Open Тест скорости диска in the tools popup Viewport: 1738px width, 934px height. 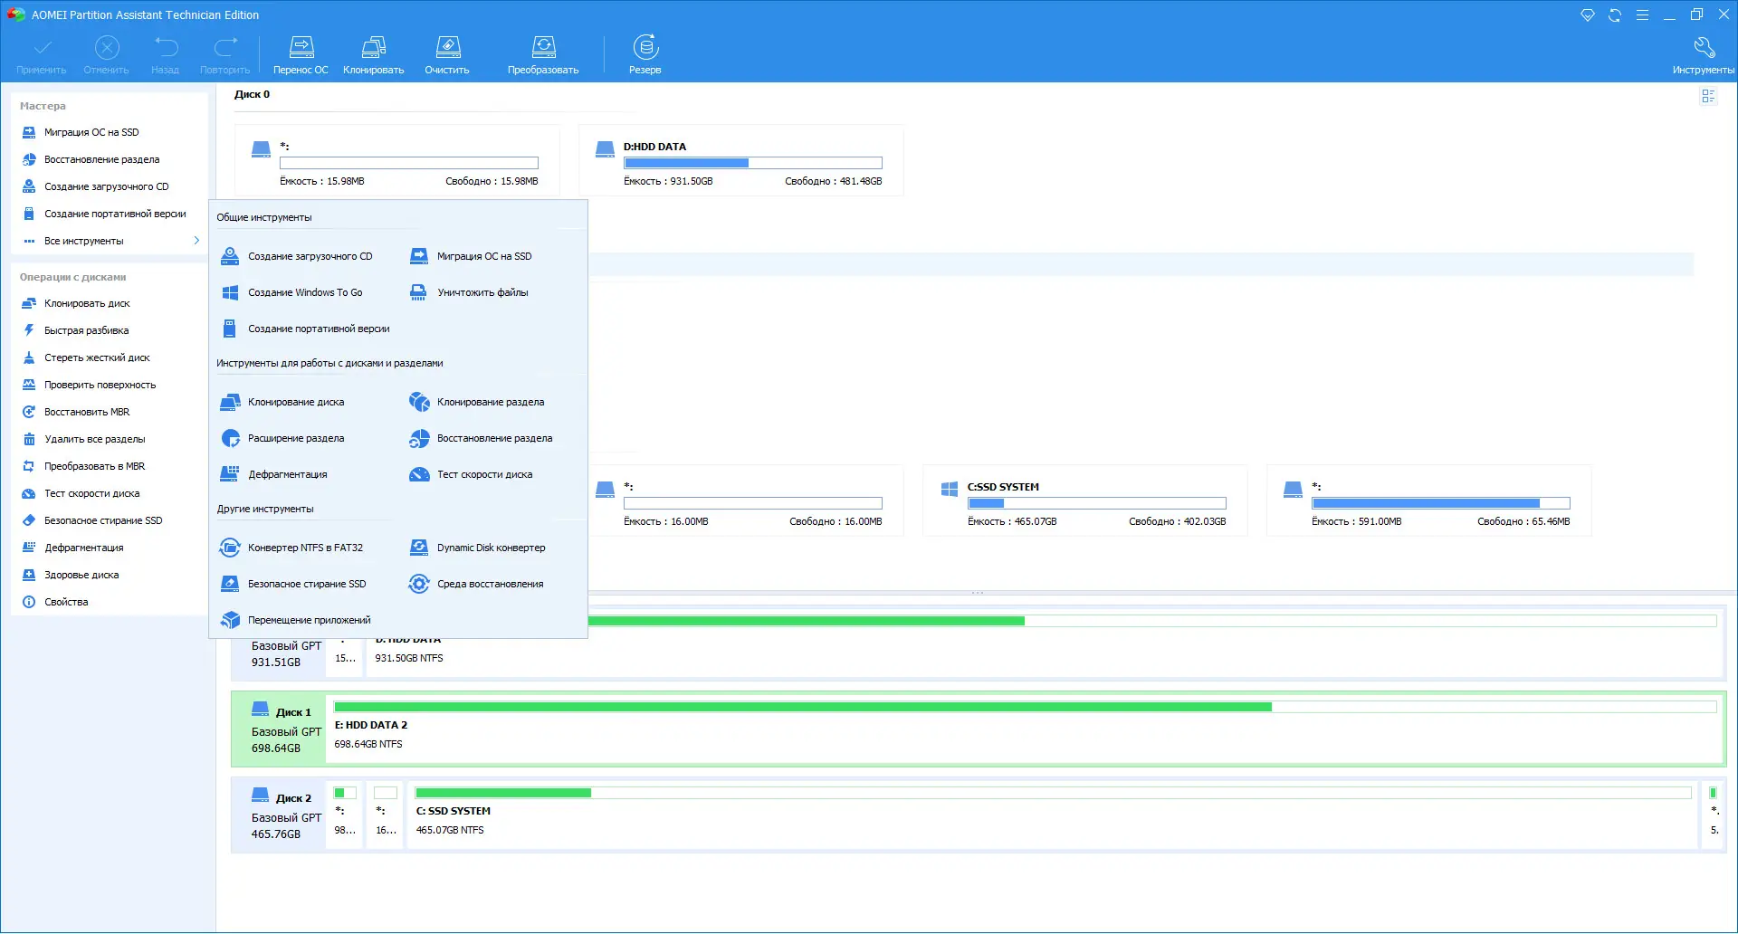(471, 474)
